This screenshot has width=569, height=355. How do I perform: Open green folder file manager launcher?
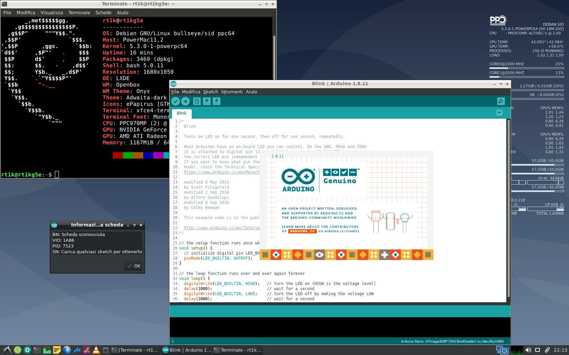[47, 350]
